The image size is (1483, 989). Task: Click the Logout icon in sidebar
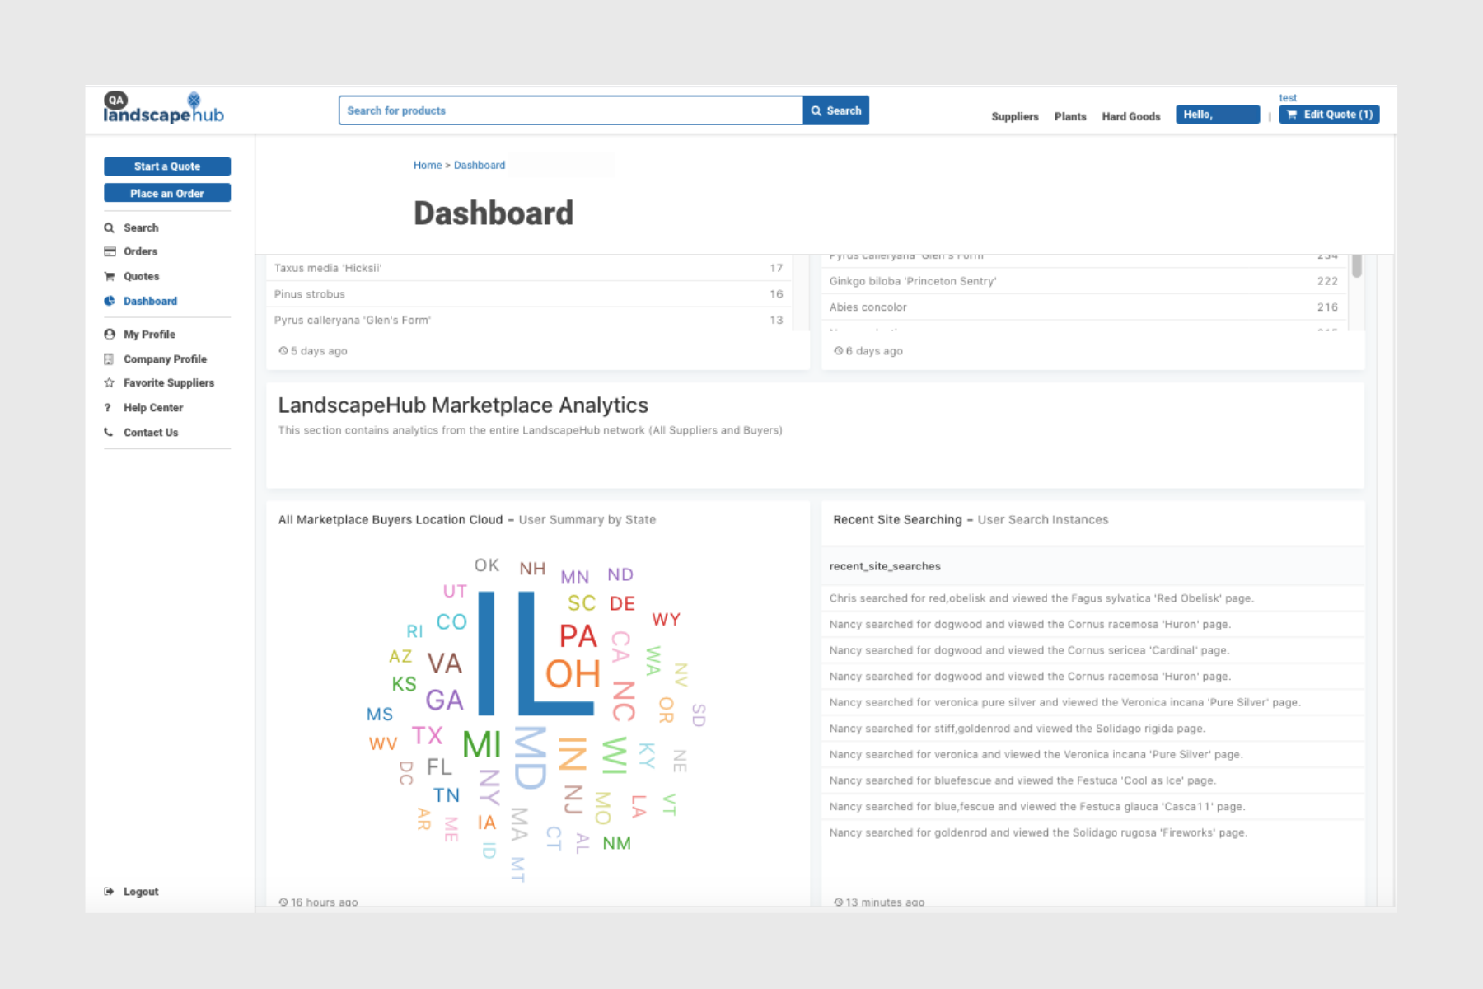(109, 892)
